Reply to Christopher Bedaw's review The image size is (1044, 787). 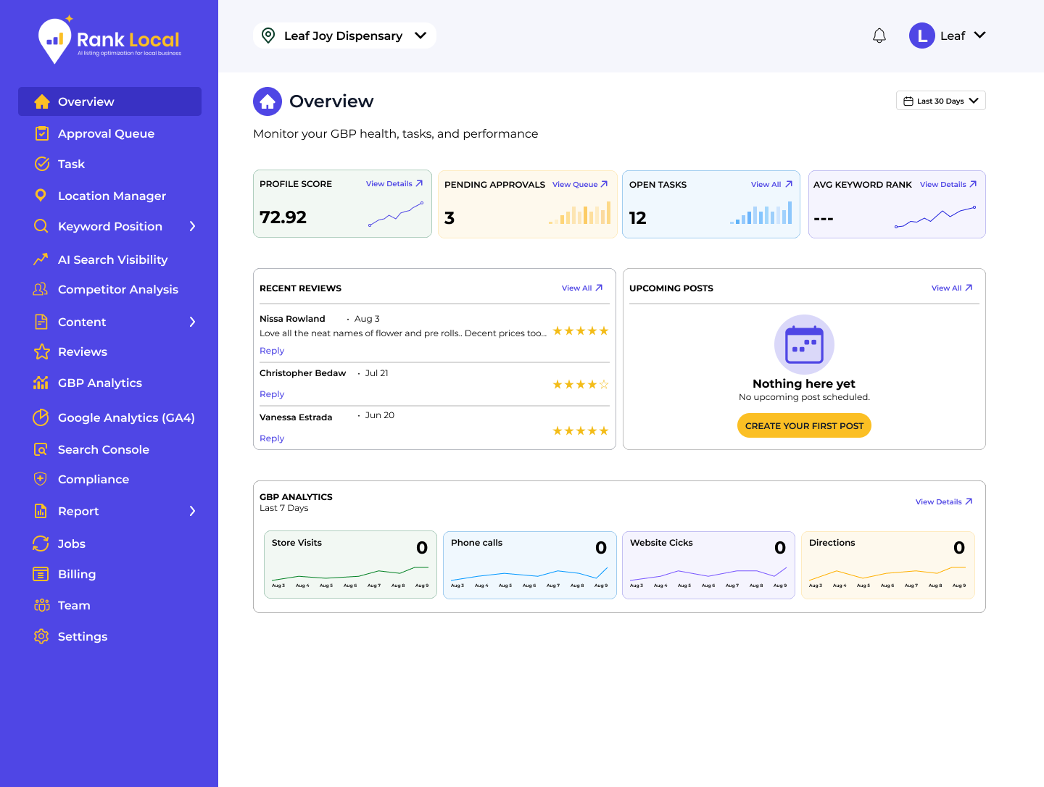click(x=272, y=394)
